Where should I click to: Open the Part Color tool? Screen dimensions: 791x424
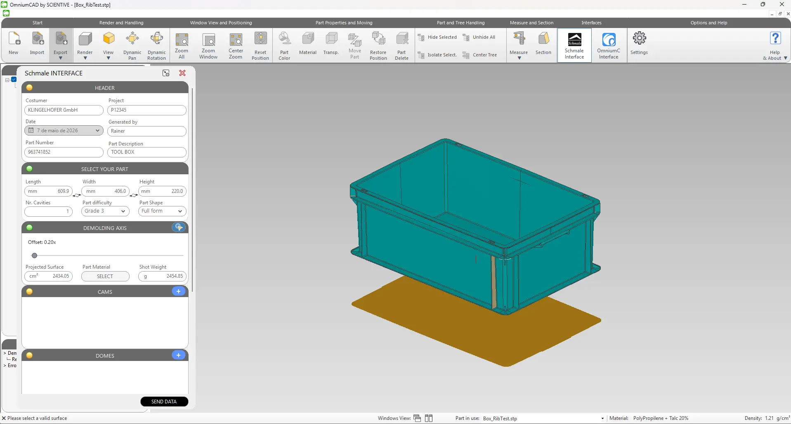coord(284,39)
